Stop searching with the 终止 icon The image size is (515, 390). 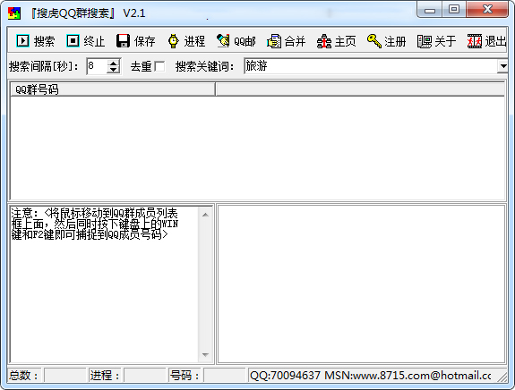pyautogui.click(x=73, y=41)
